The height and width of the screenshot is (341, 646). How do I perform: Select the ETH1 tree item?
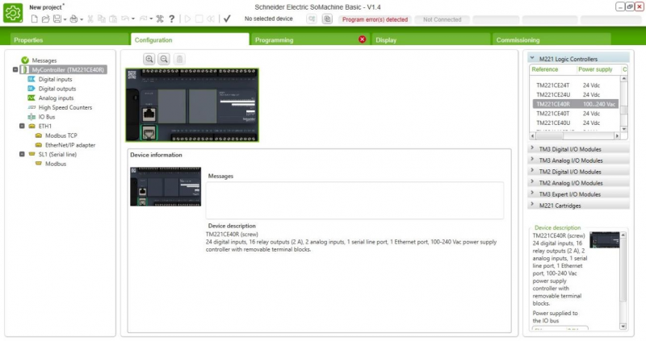45,127
